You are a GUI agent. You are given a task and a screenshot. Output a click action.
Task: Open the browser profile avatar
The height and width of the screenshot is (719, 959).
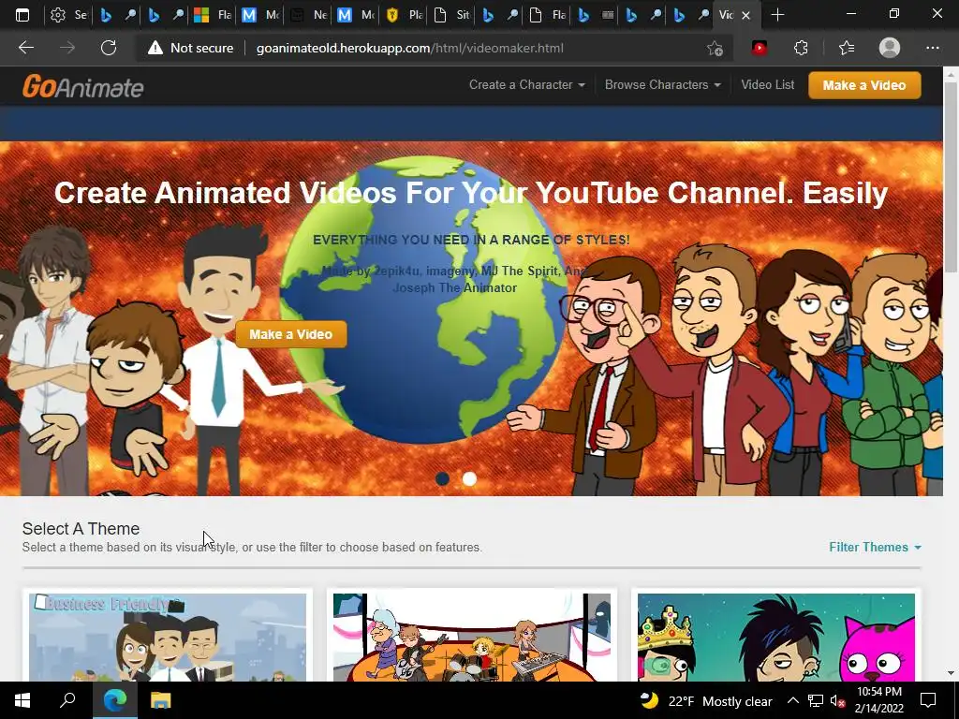coord(890,48)
